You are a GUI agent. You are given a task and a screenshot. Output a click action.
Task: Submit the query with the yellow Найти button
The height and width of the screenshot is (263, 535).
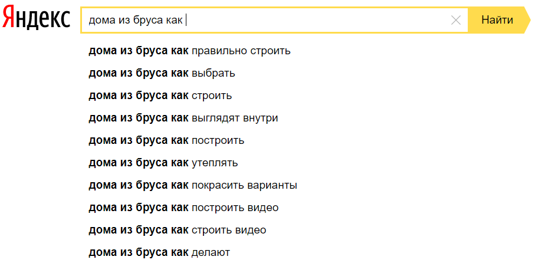(497, 20)
